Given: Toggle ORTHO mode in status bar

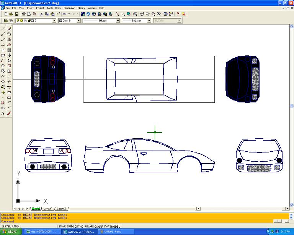Looking at the screenshot, I should click(x=79, y=226).
